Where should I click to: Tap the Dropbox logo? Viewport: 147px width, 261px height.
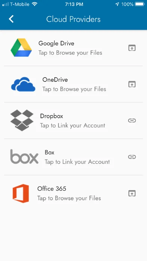22,120
